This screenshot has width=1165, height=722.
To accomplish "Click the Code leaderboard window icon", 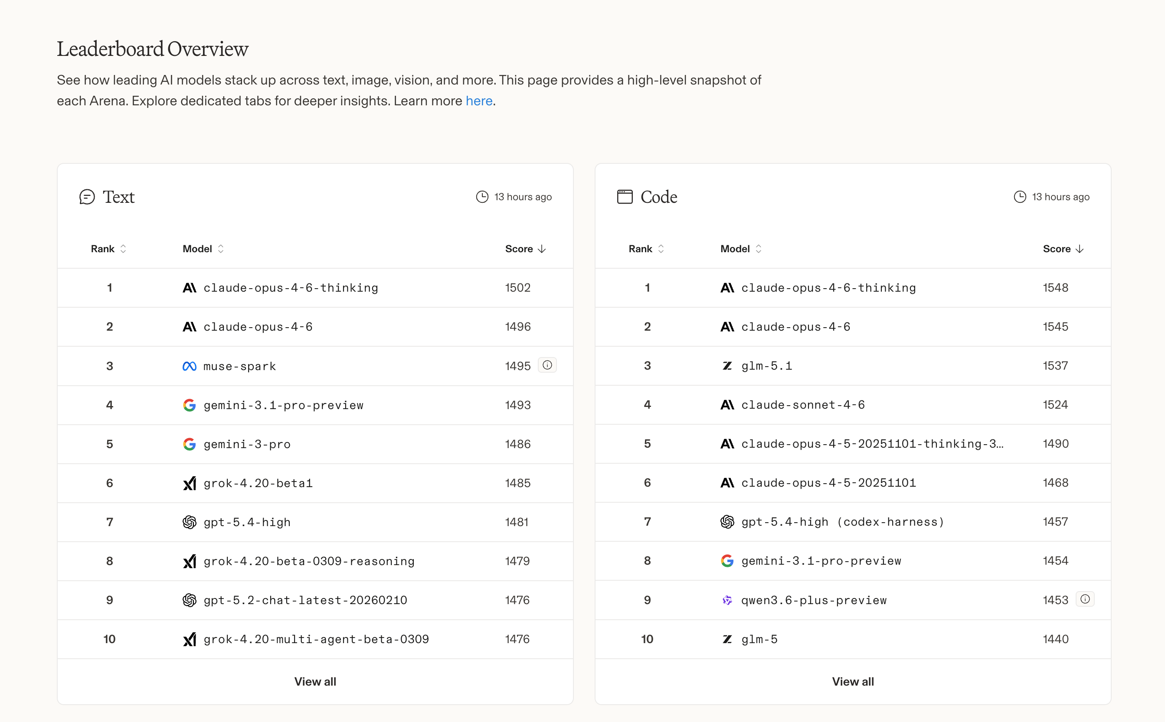I will [x=625, y=197].
